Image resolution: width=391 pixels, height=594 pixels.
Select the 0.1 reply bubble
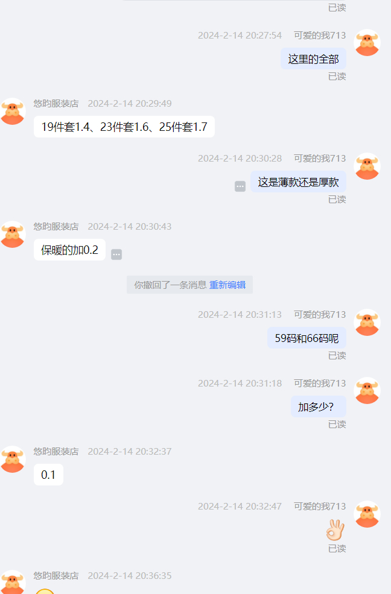(x=48, y=475)
